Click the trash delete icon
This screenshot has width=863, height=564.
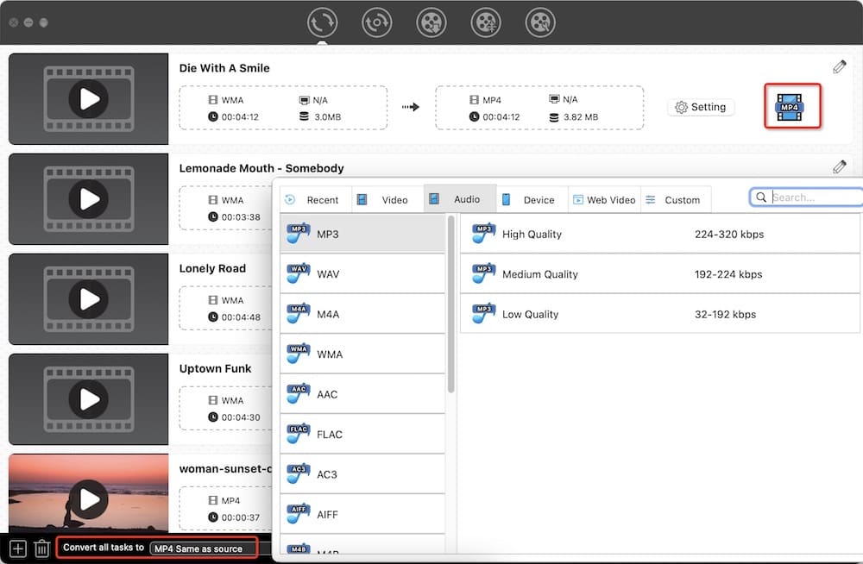click(x=41, y=548)
